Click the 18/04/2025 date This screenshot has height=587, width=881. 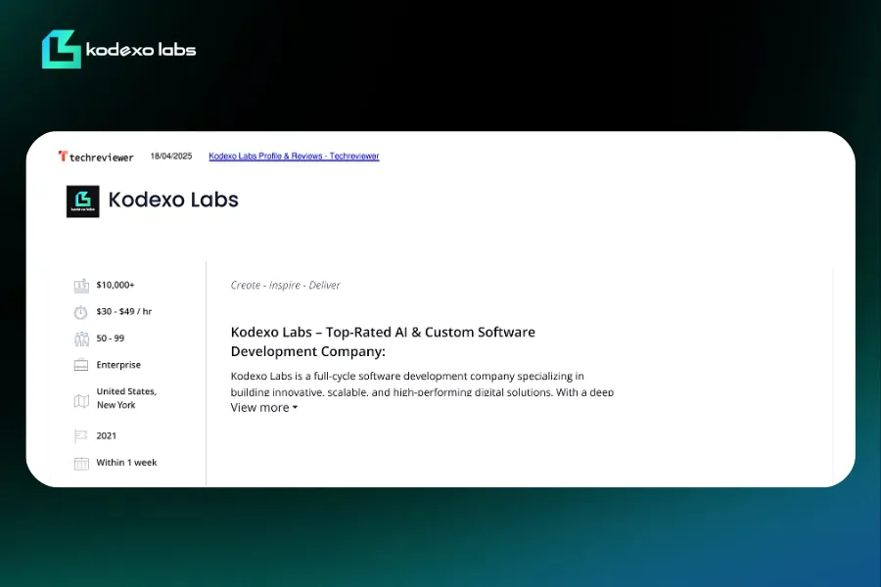pos(170,157)
